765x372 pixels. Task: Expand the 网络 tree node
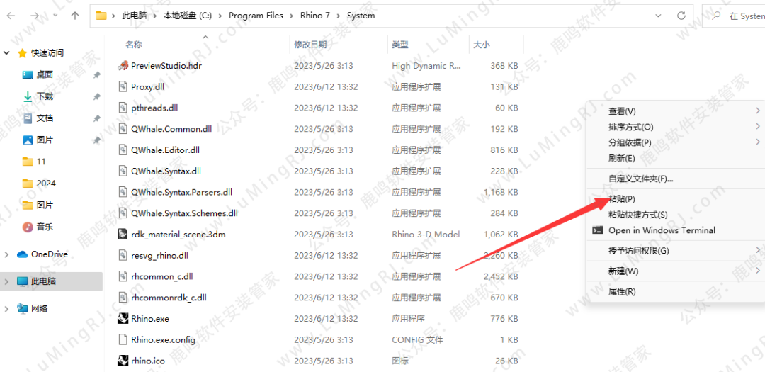[x=7, y=309]
